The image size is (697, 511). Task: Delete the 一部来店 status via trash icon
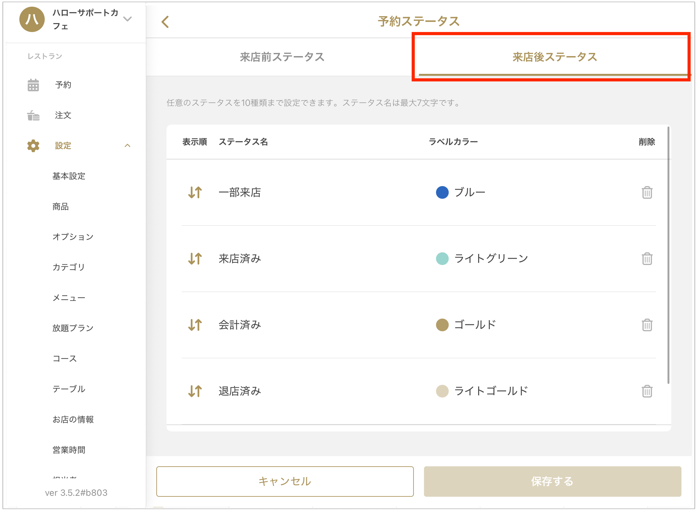pyautogui.click(x=647, y=192)
